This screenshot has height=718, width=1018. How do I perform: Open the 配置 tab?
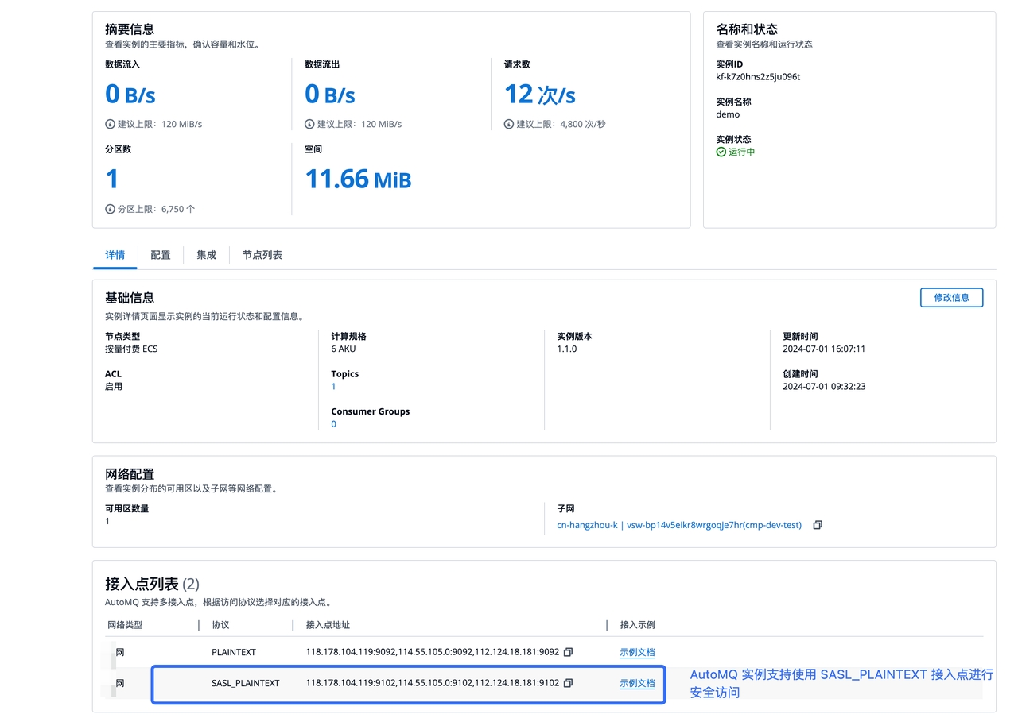click(x=161, y=255)
